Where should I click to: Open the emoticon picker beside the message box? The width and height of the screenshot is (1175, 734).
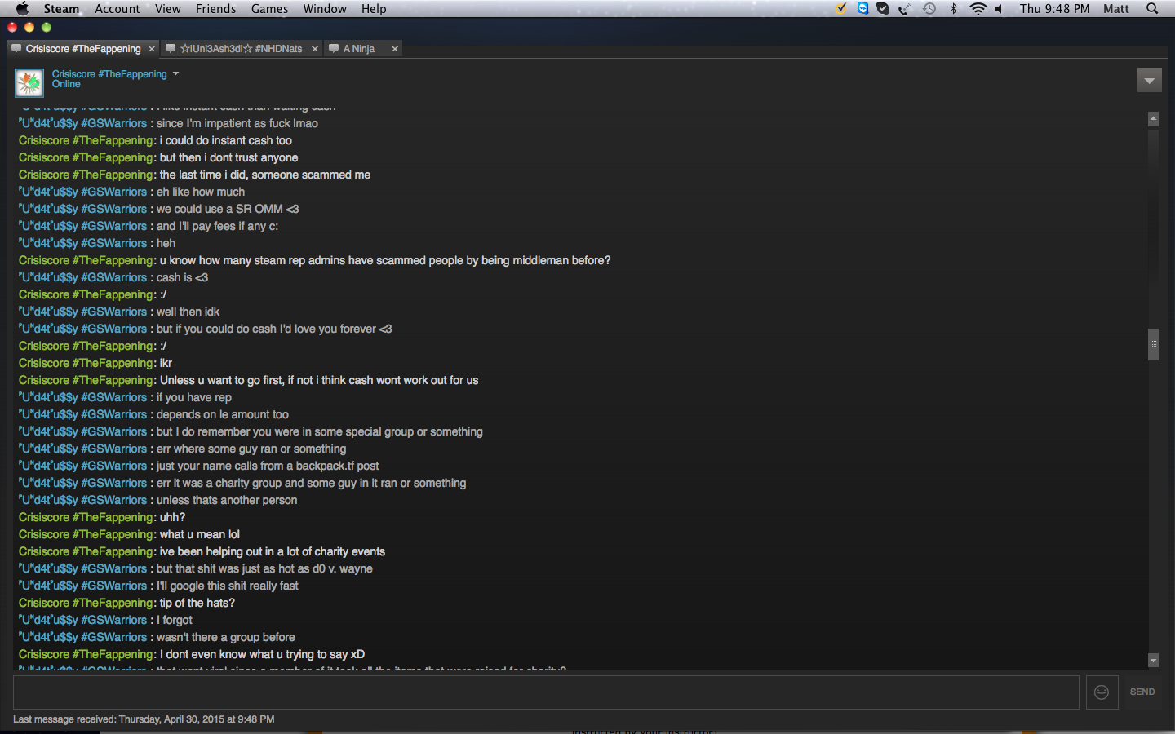pos(1102,692)
